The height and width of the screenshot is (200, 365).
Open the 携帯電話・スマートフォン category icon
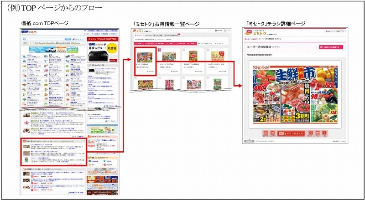tap(68, 61)
